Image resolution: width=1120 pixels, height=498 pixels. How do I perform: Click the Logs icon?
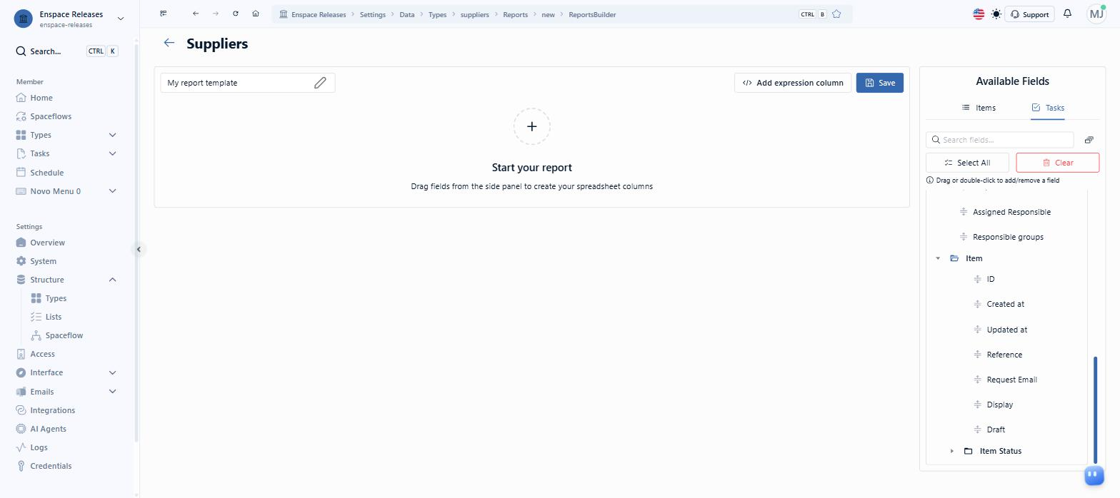click(x=21, y=447)
